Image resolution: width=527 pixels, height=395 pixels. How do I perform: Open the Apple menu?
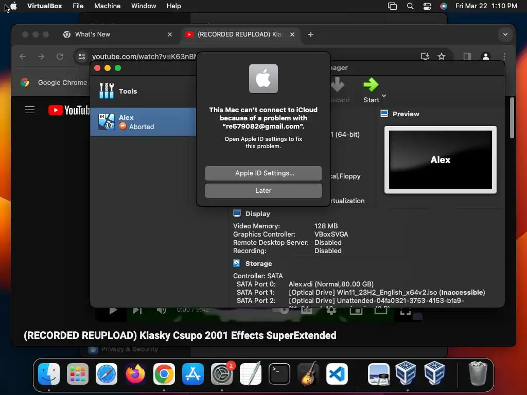pyautogui.click(x=14, y=6)
